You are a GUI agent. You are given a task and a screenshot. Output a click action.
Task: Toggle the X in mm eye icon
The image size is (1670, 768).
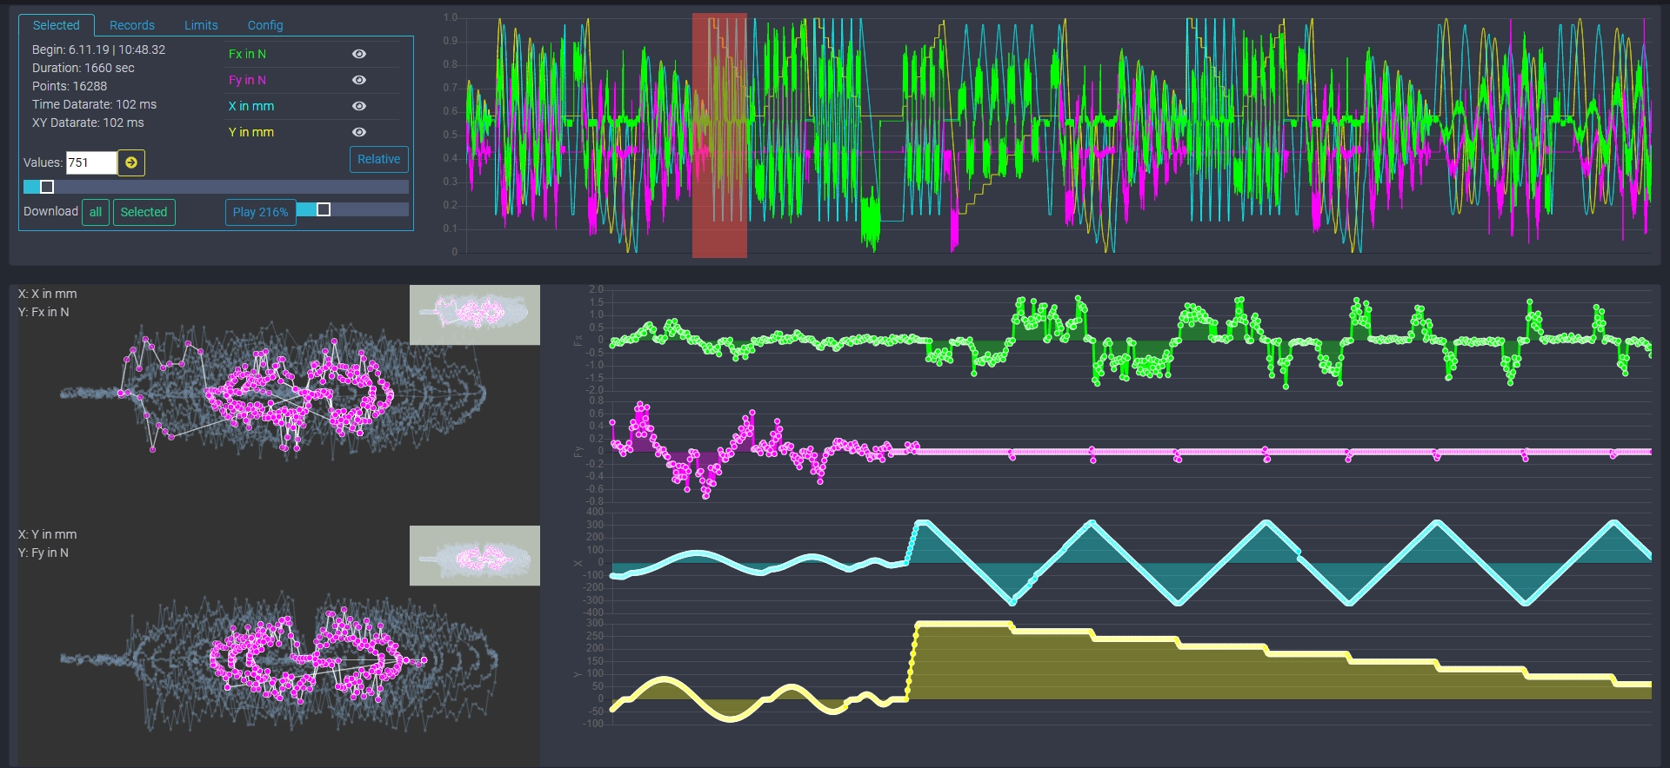pos(359,106)
